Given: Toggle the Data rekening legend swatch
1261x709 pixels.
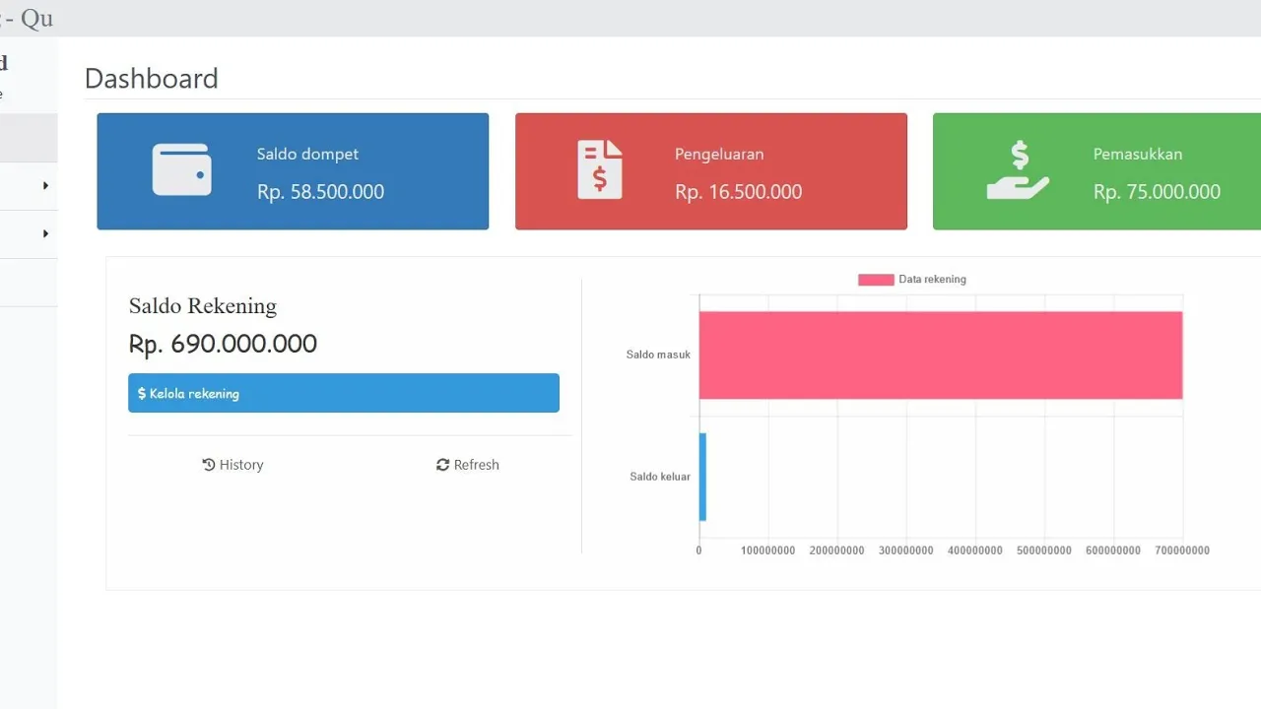Looking at the screenshot, I should 876,280.
